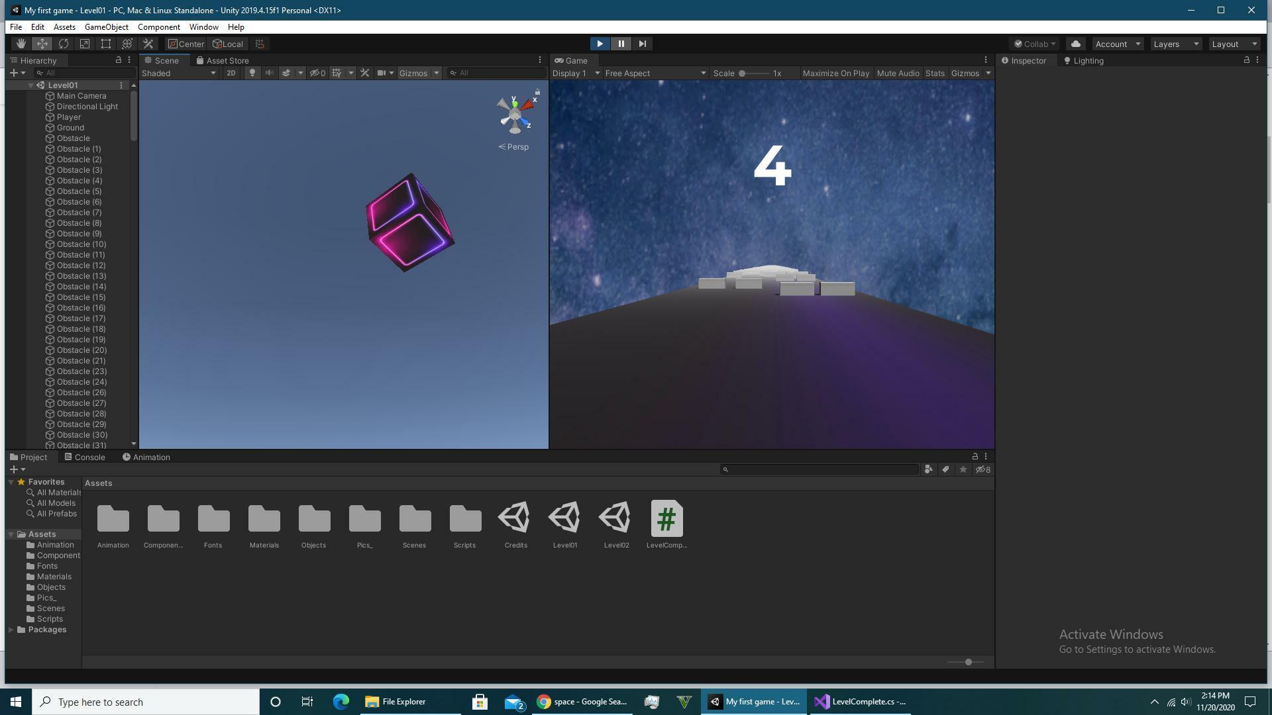
Task: Open custom editor tools wrench icon
Action: pos(148,44)
